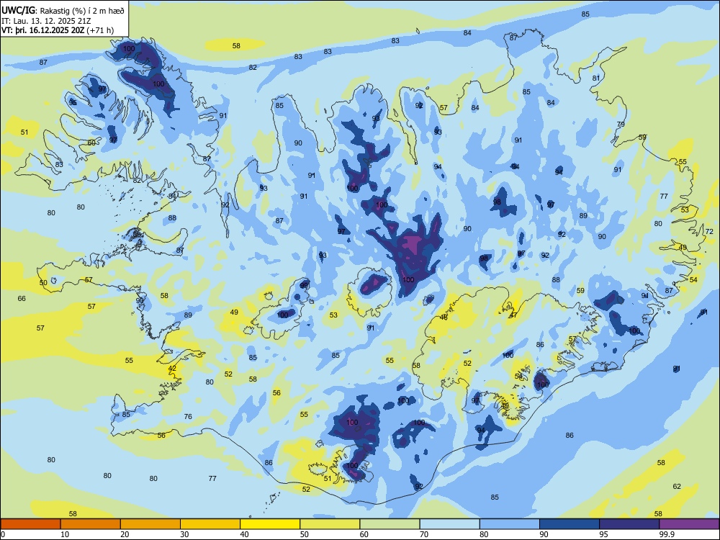Click the legend tick label '40'
The image size is (720, 540).
click(244, 534)
